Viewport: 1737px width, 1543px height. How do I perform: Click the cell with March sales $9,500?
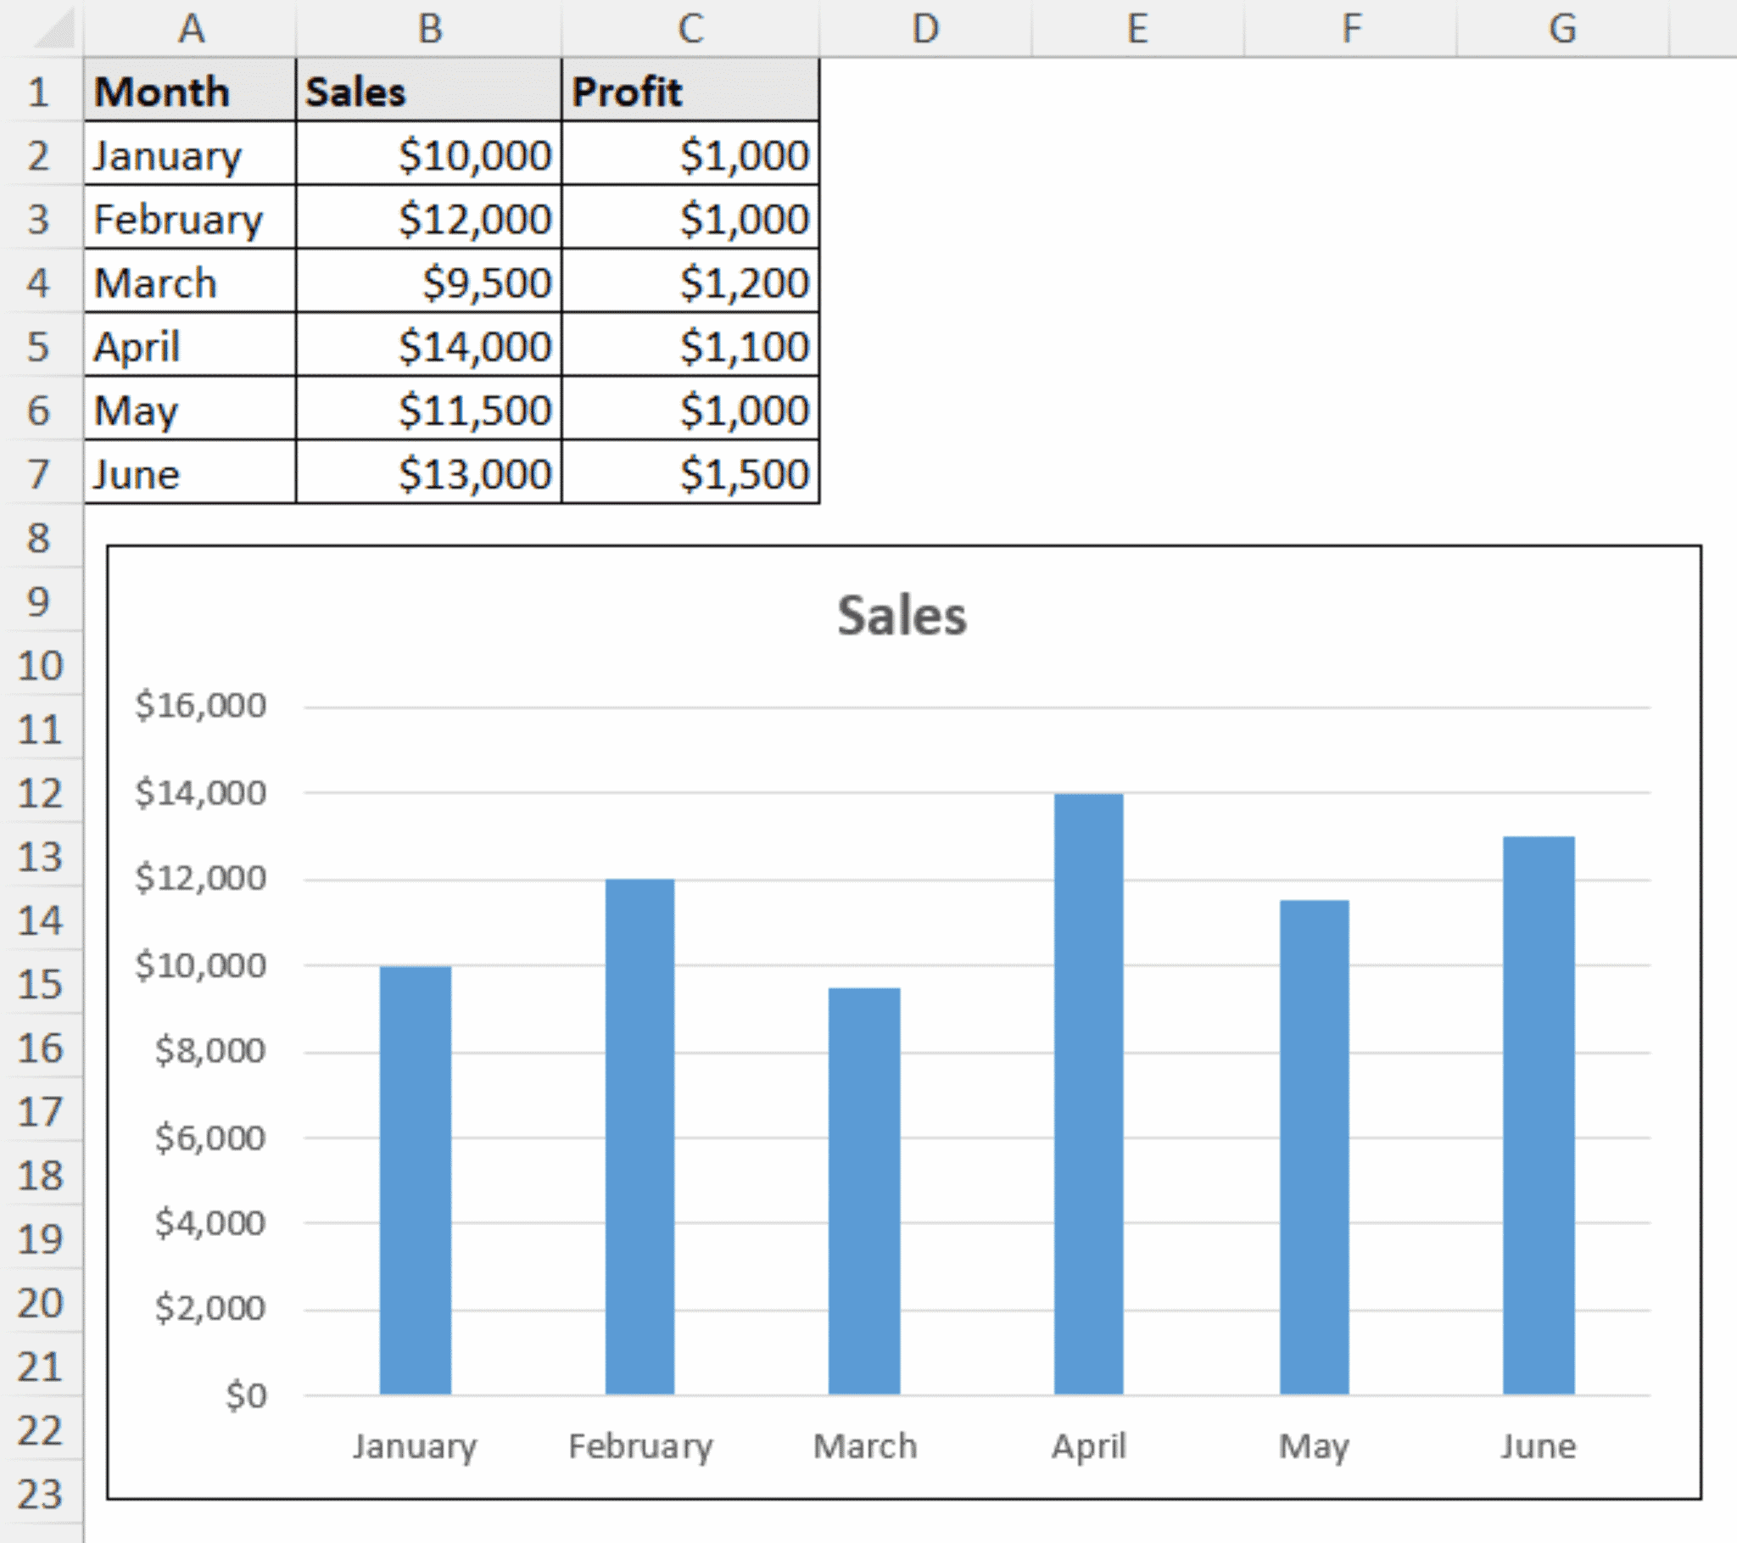[484, 282]
